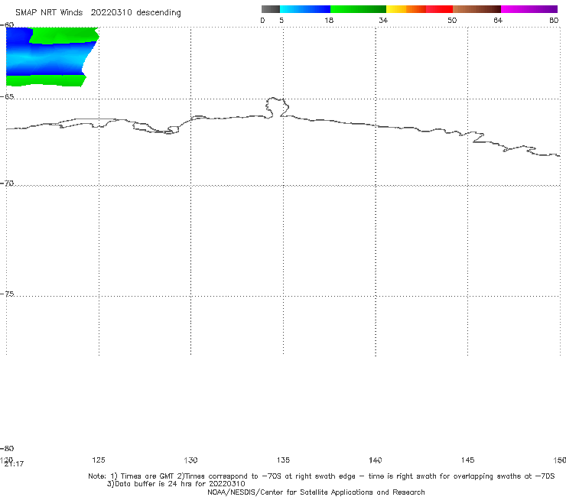Click the coastline peninsula near 135 longitude
This screenshot has width=566, height=497.
(277, 107)
